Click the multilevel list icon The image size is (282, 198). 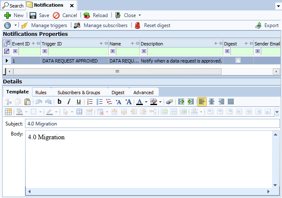(109, 102)
